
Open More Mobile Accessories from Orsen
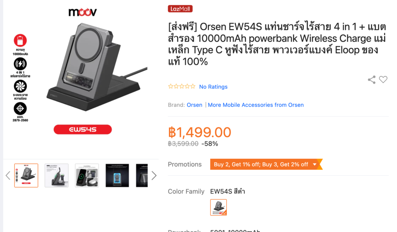(x=256, y=105)
